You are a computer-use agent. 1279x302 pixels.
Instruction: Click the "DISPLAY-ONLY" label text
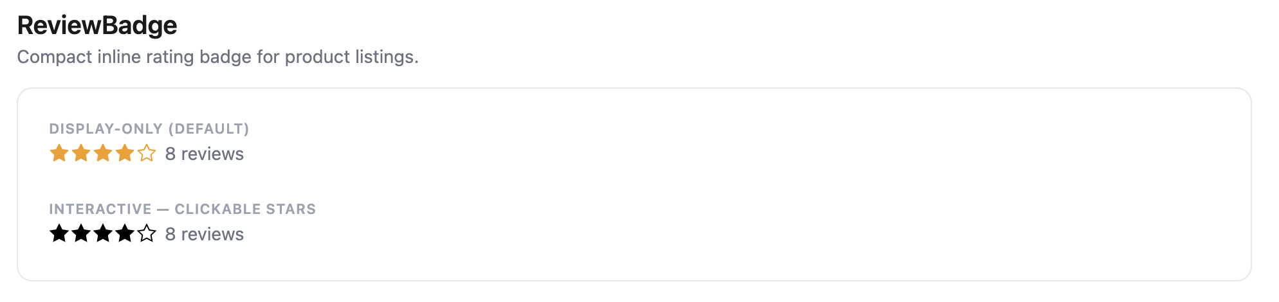[106, 129]
